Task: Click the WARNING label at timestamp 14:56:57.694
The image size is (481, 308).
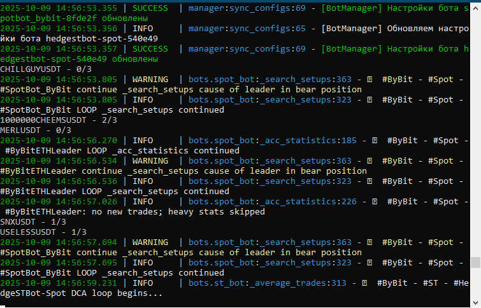Action: pos(151,242)
